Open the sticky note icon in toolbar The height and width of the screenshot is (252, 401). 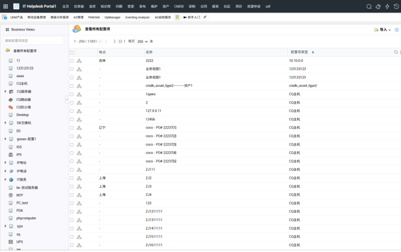177,17
